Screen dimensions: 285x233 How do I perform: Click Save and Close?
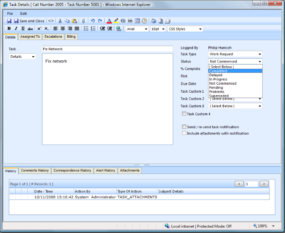pyautogui.click(x=29, y=21)
